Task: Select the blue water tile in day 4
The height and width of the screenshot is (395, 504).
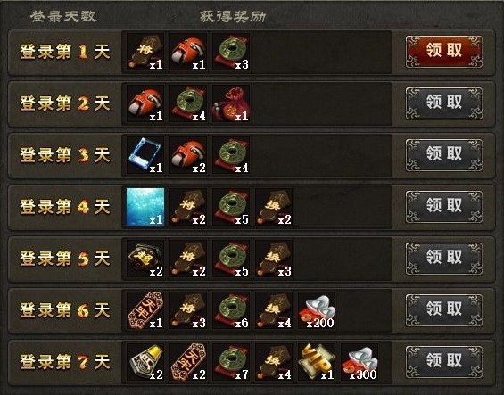Action: tap(145, 207)
